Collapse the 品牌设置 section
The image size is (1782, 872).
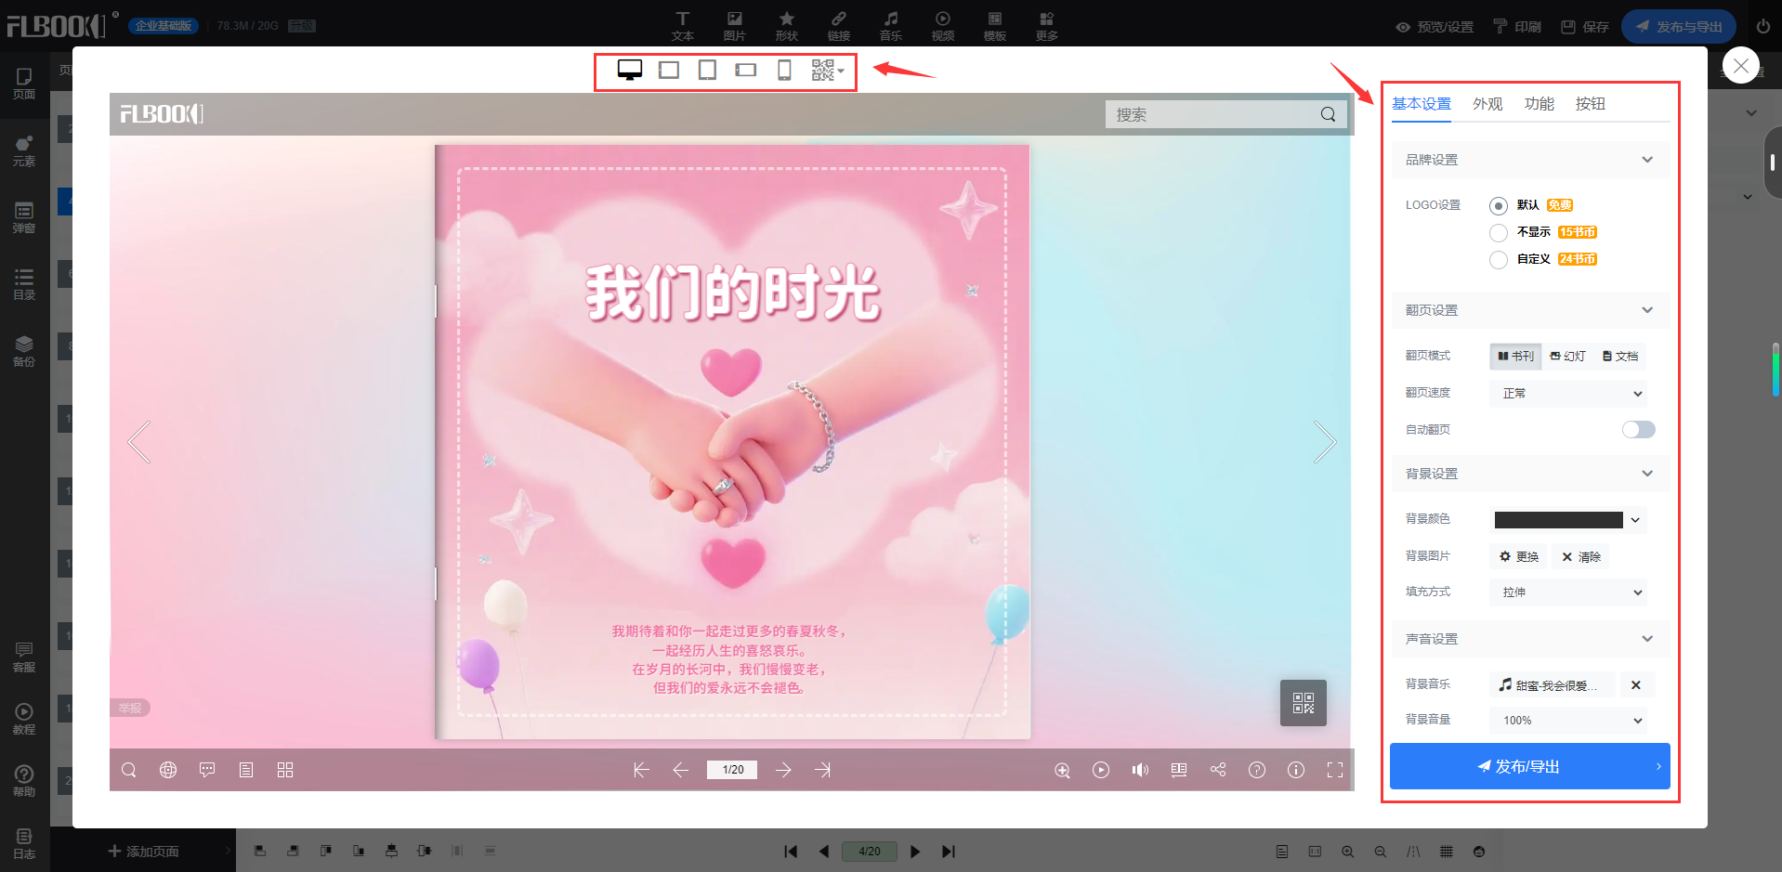1646,160
